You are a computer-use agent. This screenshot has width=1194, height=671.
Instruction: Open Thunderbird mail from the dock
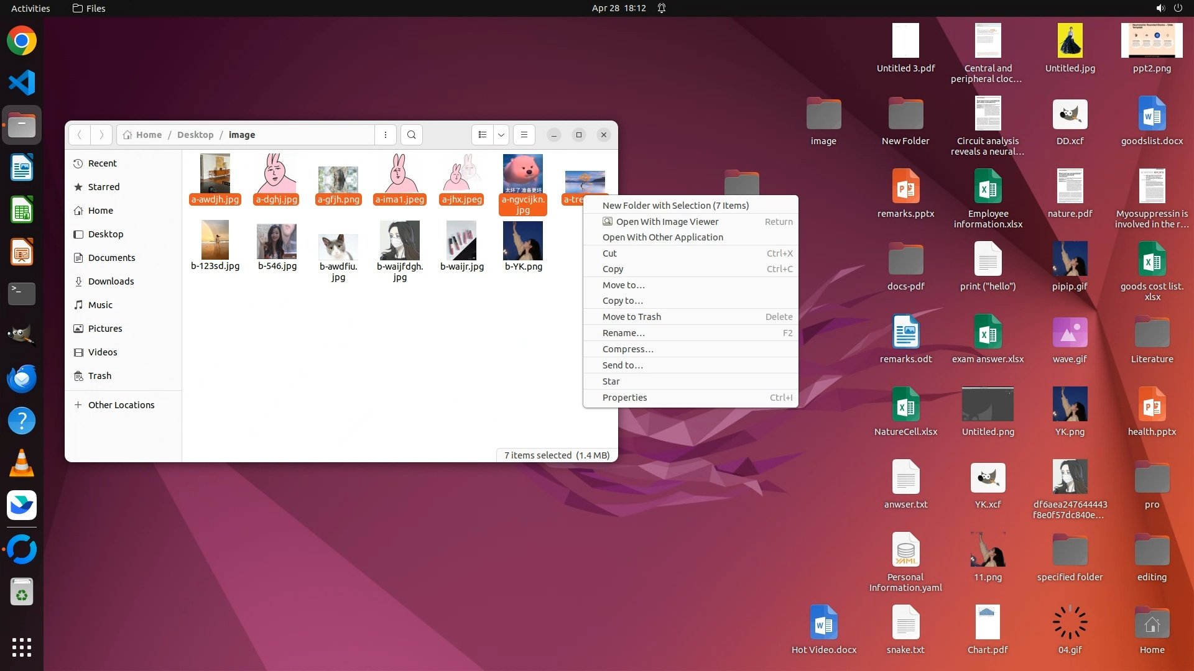(22, 378)
